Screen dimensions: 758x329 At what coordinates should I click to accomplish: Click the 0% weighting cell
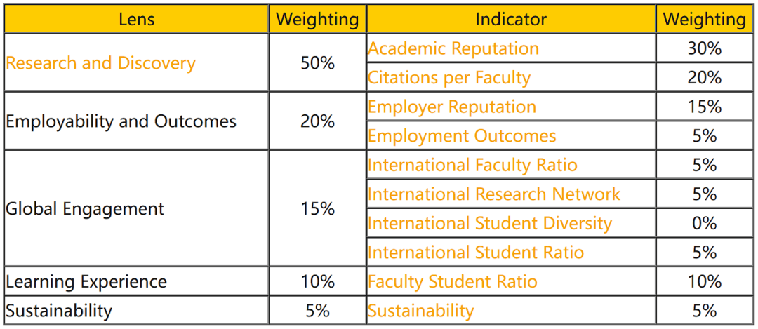[x=705, y=223]
